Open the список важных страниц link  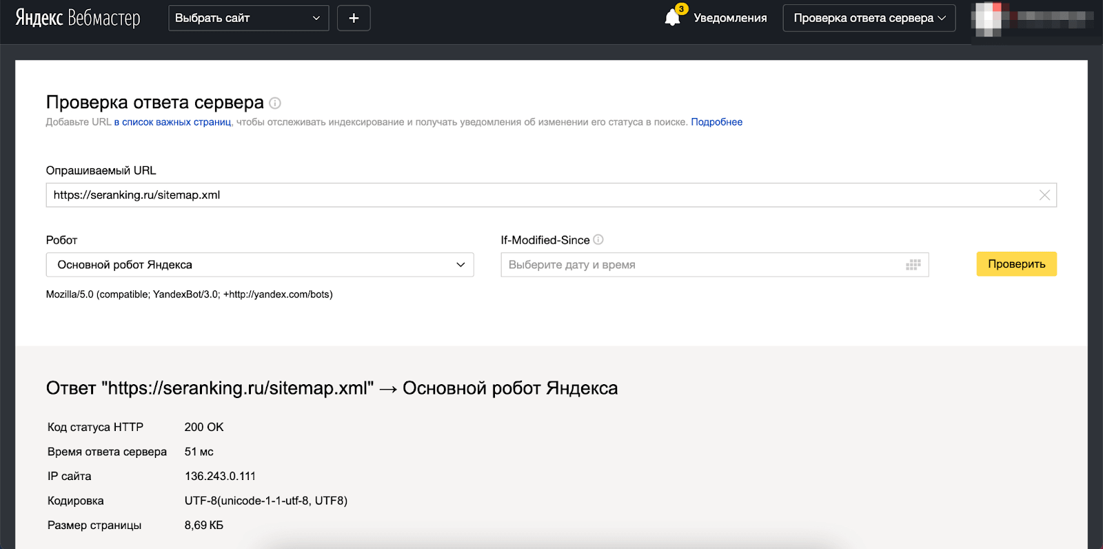[x=172, y=122]
